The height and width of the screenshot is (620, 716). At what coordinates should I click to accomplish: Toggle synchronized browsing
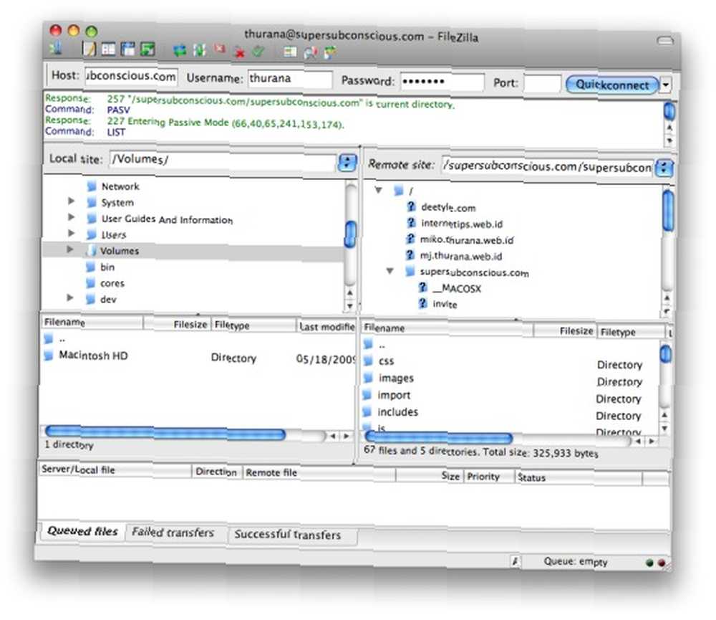329,52
